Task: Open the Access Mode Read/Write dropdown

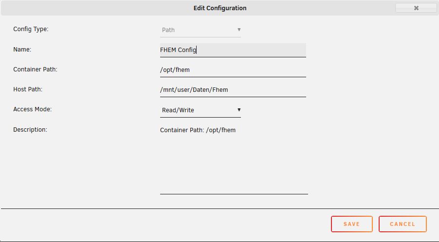Action: [200, 110]
